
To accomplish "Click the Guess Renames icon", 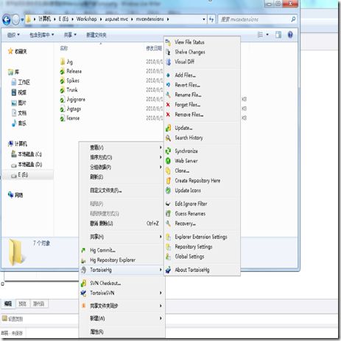I will [168, 213].
